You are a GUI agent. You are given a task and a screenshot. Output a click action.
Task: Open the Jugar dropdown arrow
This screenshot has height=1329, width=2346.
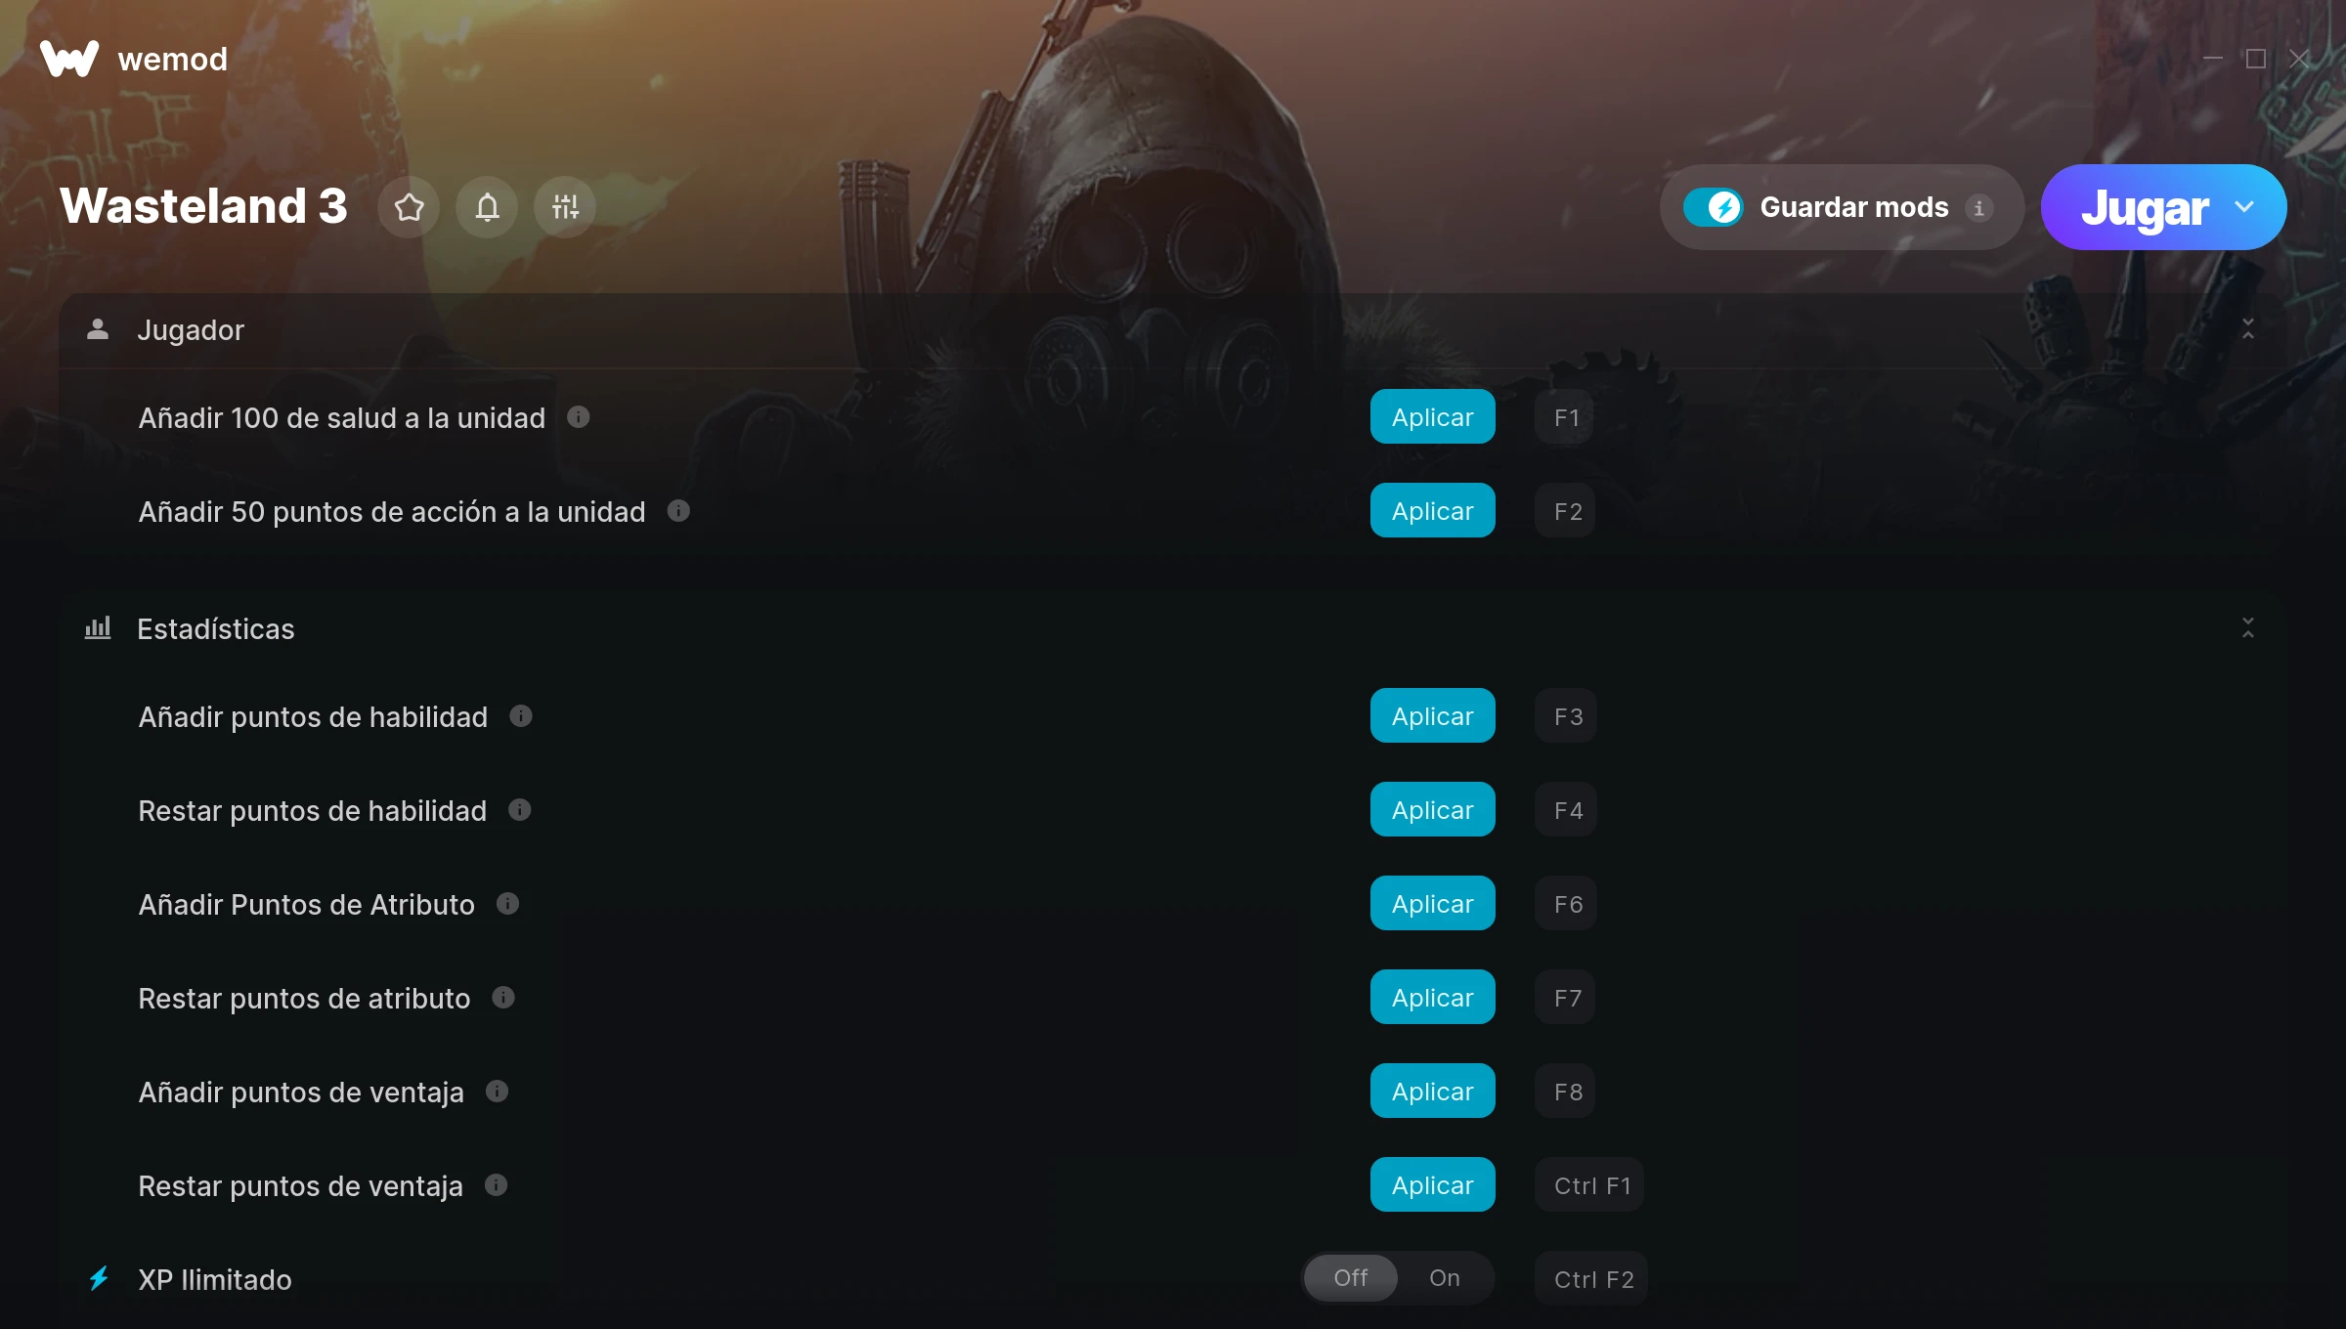2244,207
